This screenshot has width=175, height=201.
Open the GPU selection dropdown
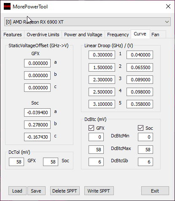(x=87, y=22)
